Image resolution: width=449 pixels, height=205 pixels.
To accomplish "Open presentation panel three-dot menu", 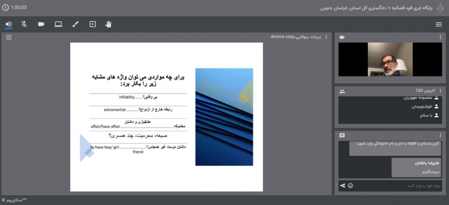I will pos(326,37).
